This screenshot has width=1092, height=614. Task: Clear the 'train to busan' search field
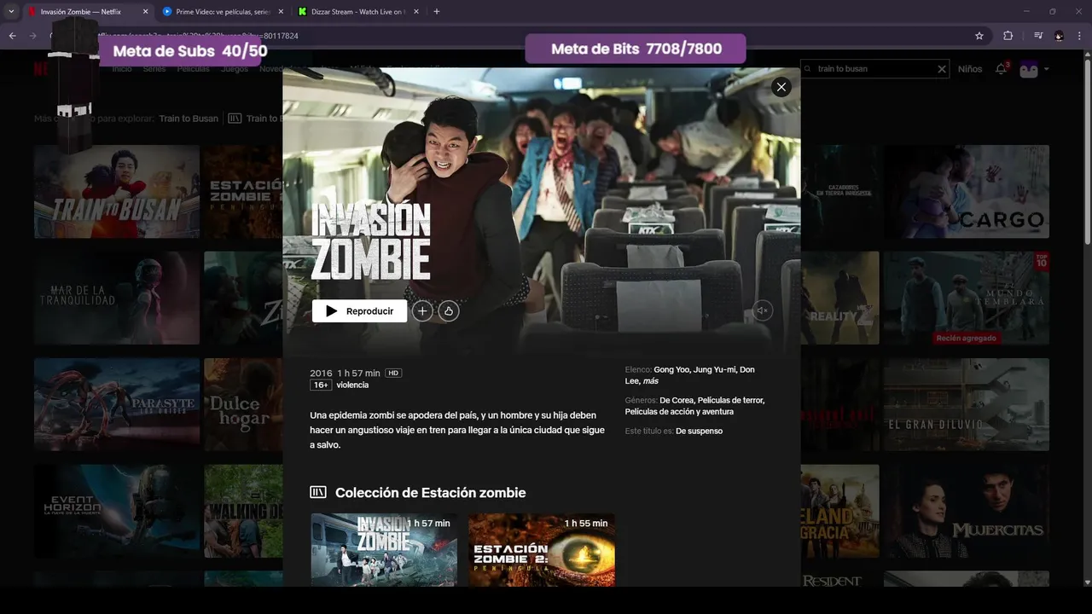click(941, 69)
